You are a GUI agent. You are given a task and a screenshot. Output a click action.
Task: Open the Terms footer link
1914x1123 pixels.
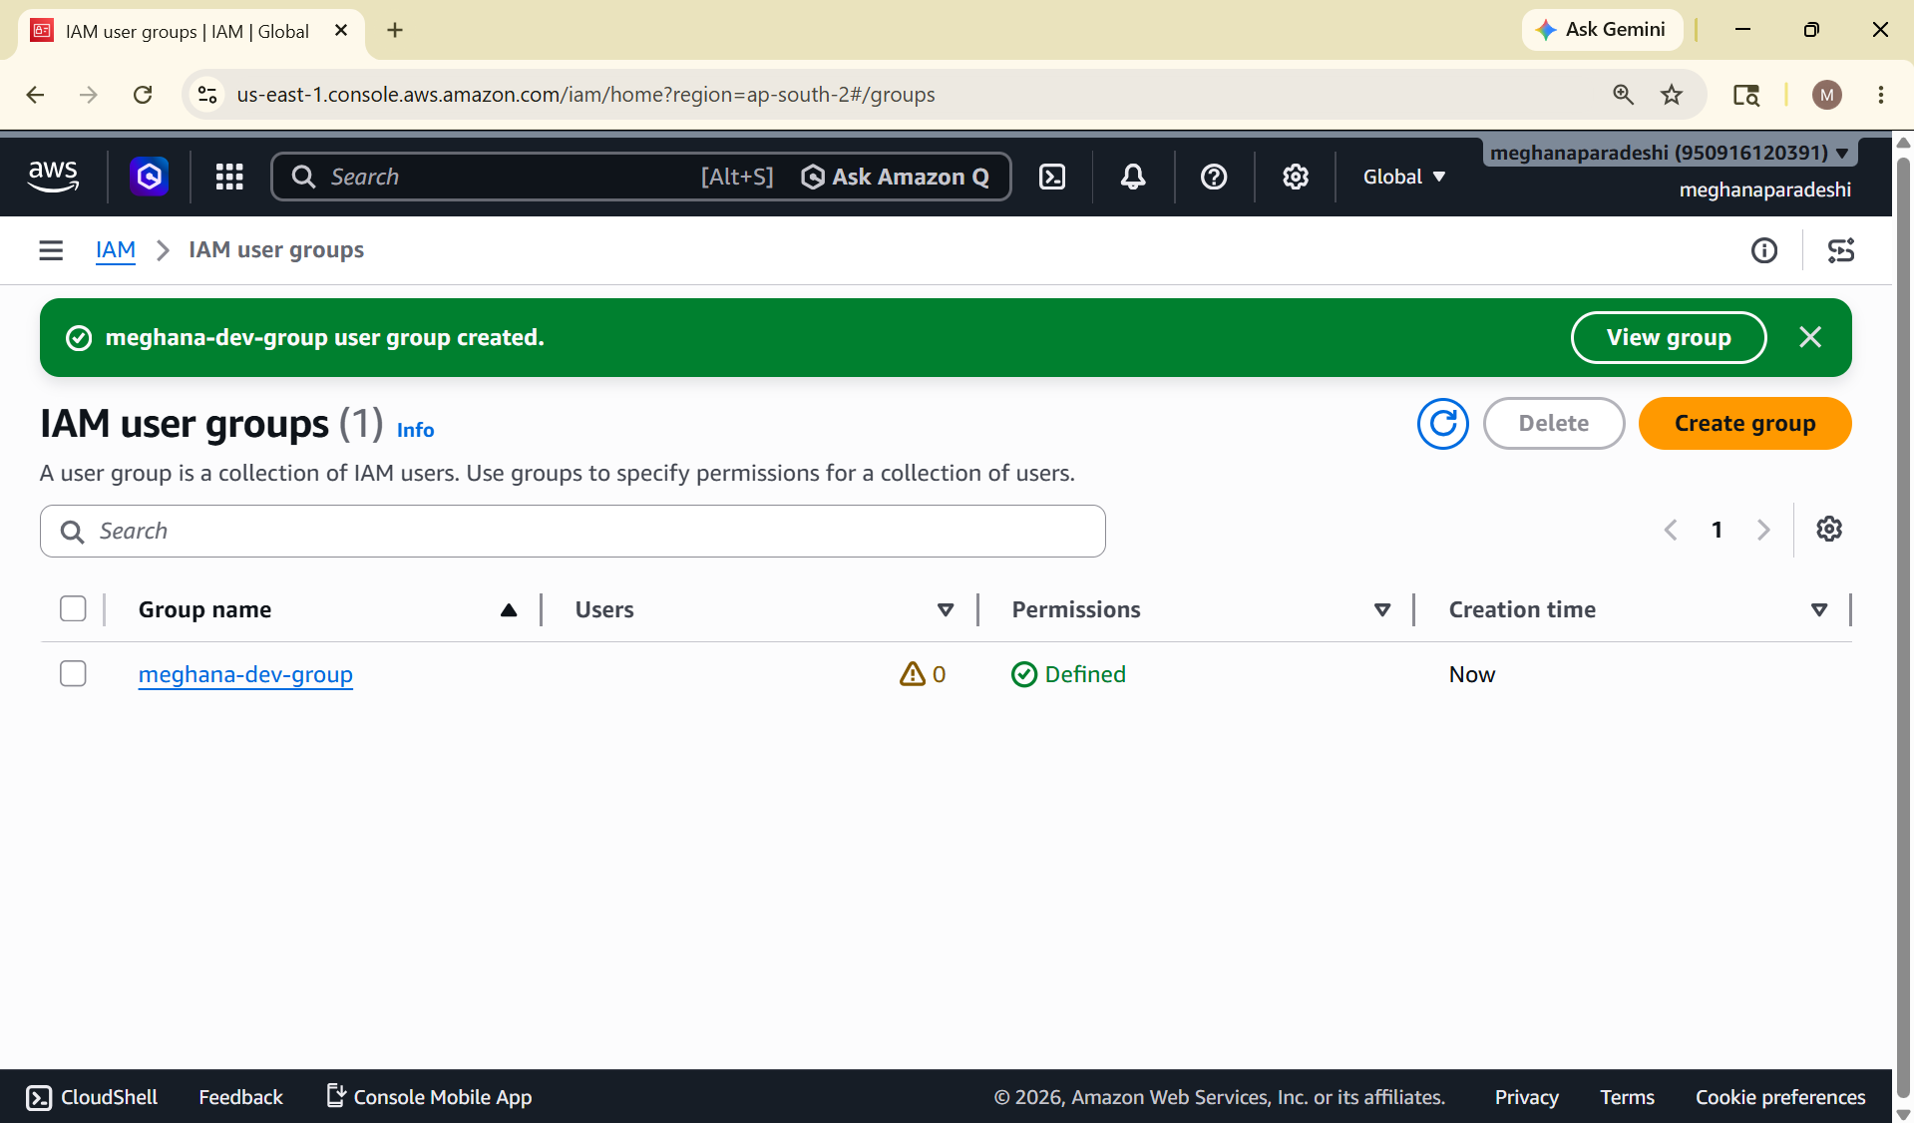tap(1627, 1097)
